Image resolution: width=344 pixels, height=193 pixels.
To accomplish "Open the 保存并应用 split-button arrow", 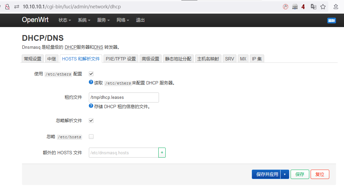I will pos(285,174).
